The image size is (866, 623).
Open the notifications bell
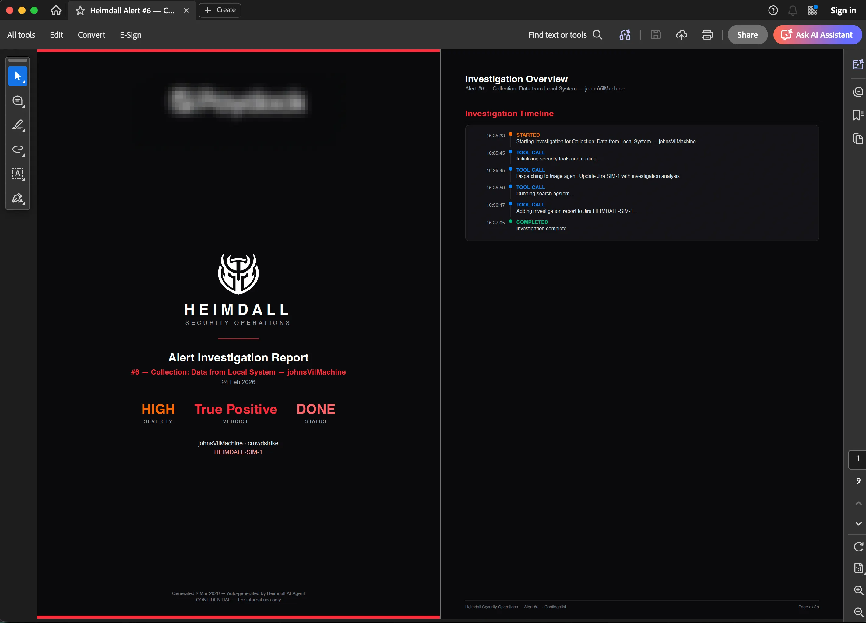tap(793, 10)
